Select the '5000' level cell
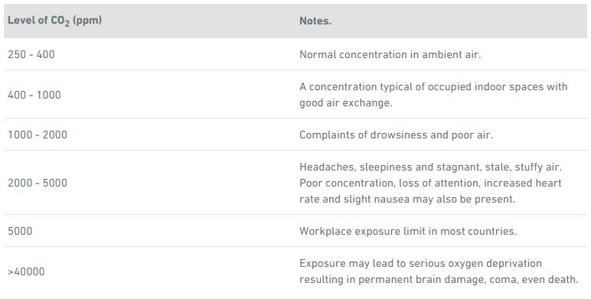The width and height of the screenshot is (591, 299). (x=20, y=231)
